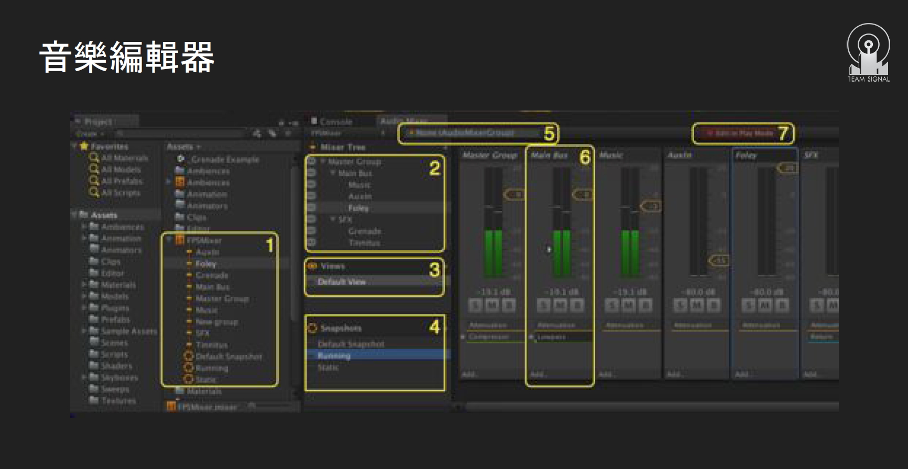Toggle visibility eye for Master Group
Image resolution: width=908 pixels, height=469 pixels.
tap(311, 162)
